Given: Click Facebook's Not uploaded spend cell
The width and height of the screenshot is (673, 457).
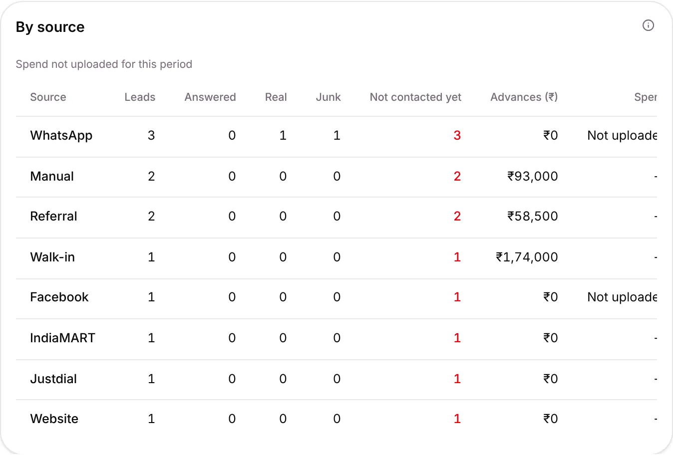Looking at the screenshot, I should point(622,297).
